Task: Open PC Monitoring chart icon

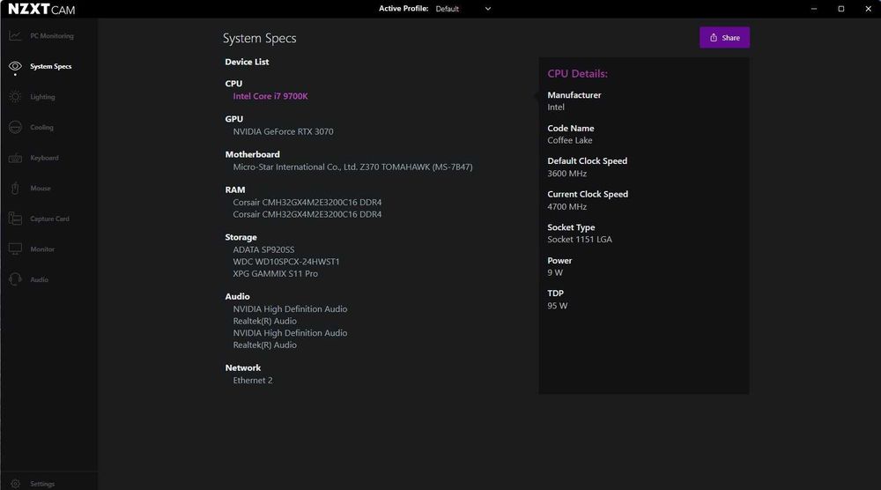Action: 15,36
